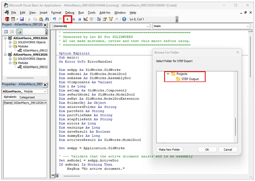Open the Edit menu

tap(22, 12)
